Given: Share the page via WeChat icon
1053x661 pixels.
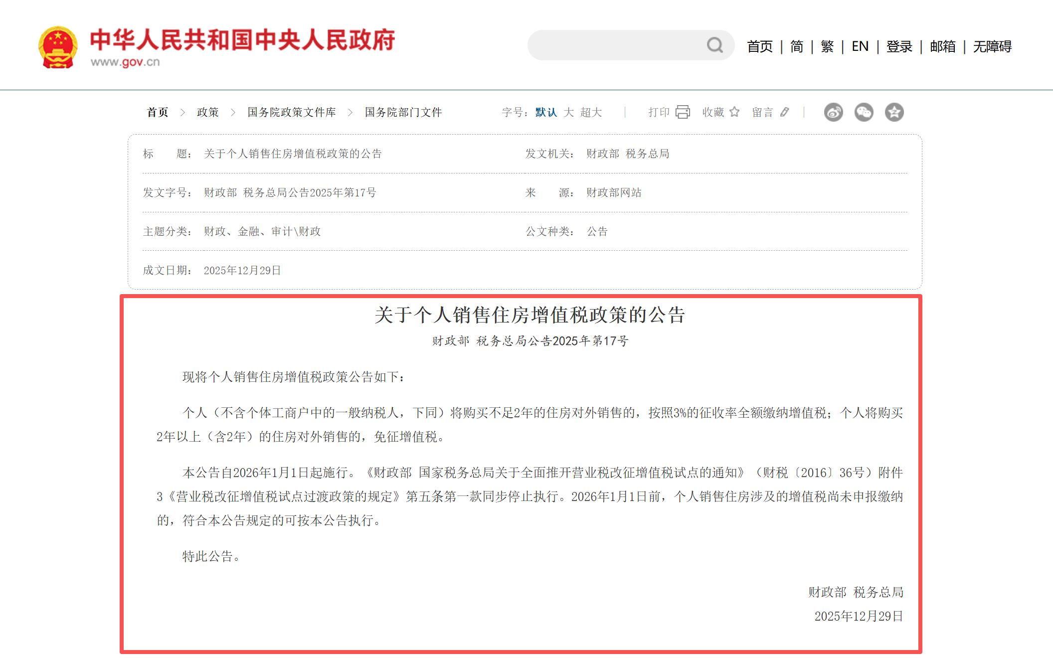Looking at the screenshot, I should click(864, 112).
